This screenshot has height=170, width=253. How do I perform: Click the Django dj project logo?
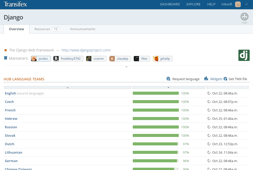point(244,55)
